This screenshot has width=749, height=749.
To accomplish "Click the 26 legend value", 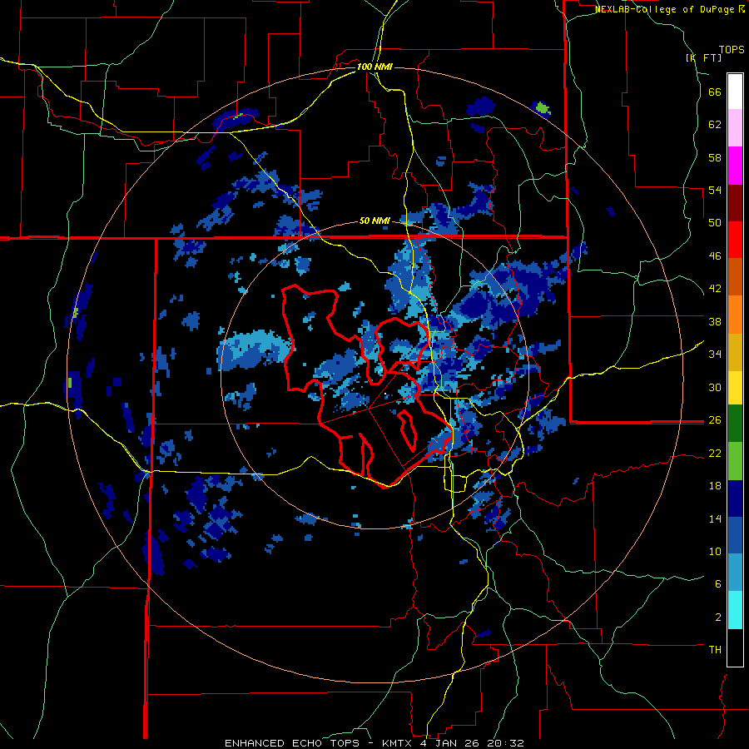I will [x=715, y=420].
